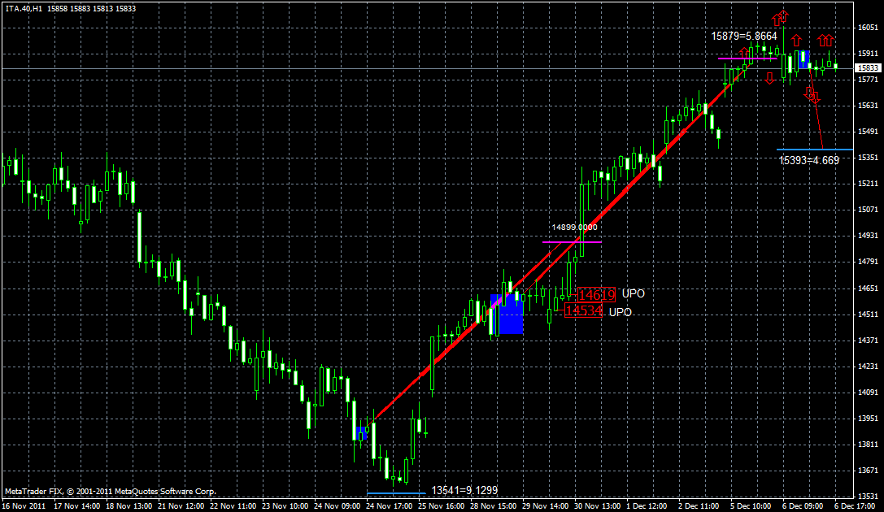This screenshot has width=884, height=512.
Task: Click the 15833 price tag on the right axis
Action: [x=867, y=67]
